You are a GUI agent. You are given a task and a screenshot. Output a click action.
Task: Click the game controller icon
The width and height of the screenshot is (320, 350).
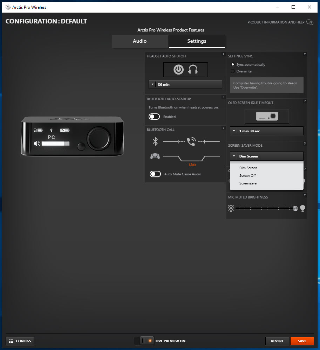pyautogui.click(x=155, y=156)
